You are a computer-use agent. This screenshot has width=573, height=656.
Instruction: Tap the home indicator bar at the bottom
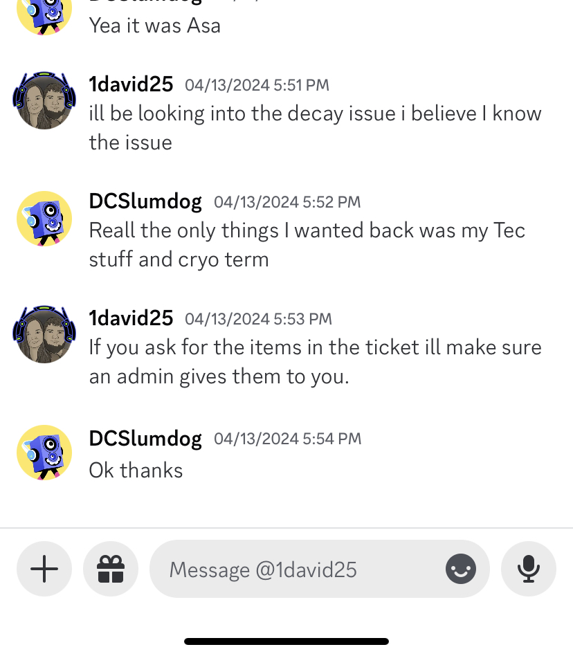pos(286,641)
